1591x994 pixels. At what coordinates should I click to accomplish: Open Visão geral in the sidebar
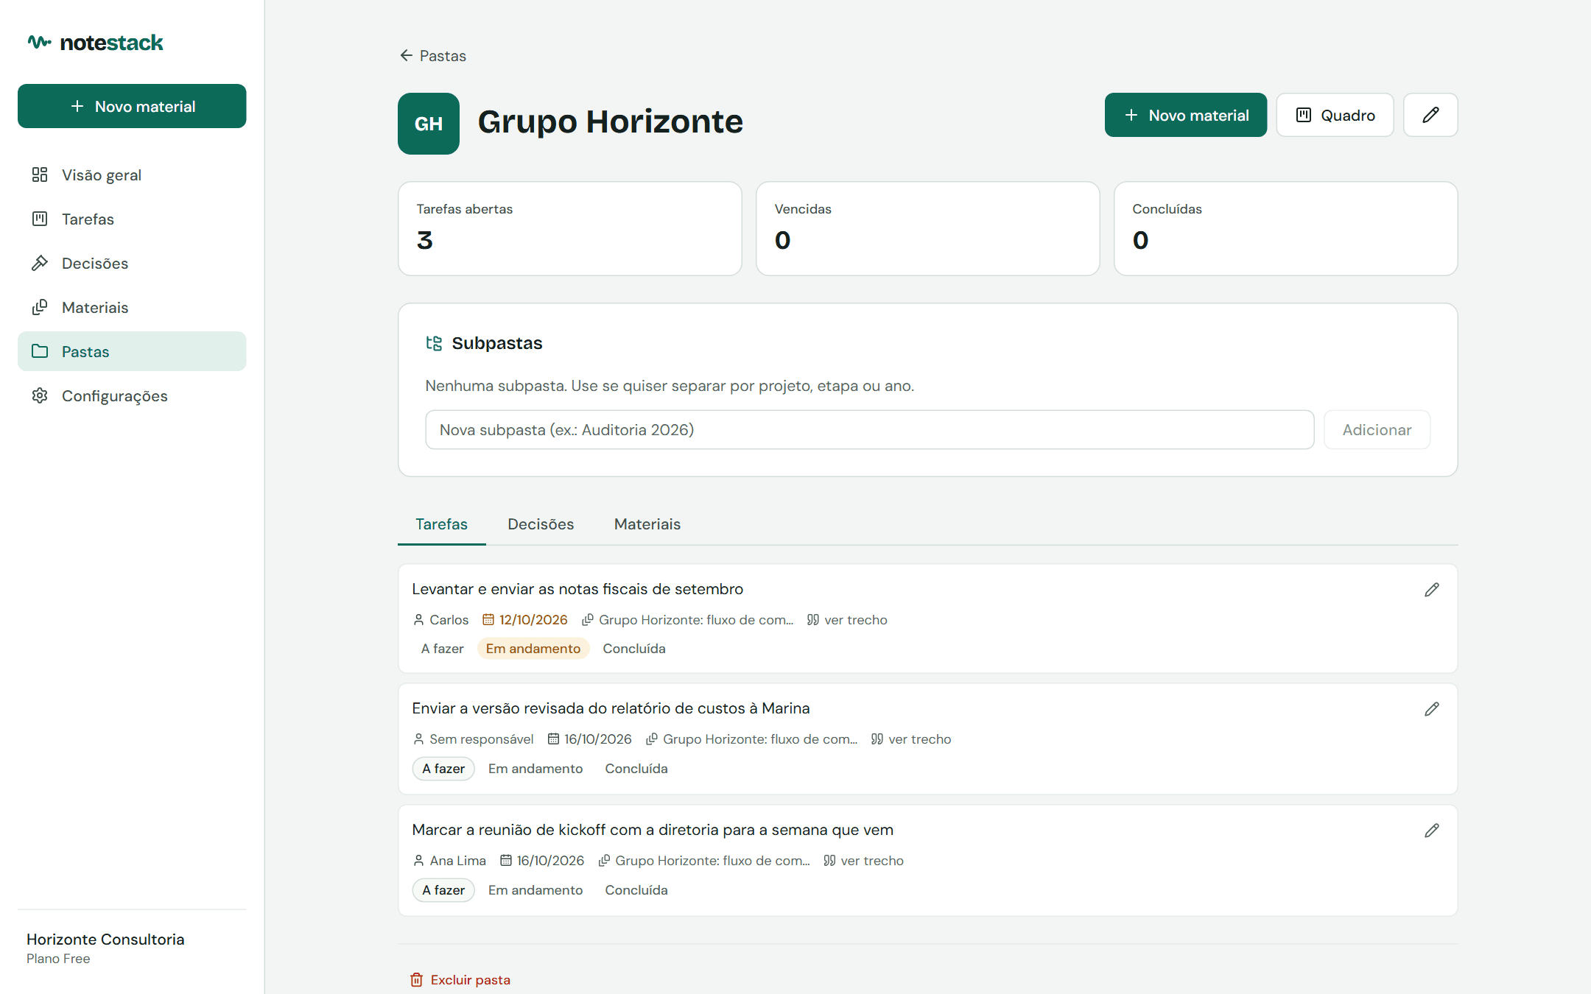click(x=132, y=175)
